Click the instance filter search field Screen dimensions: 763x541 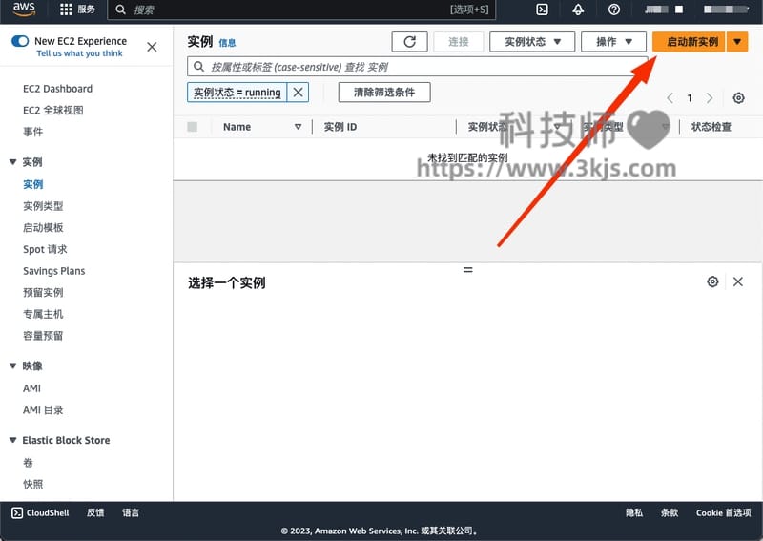pos(418,67)
